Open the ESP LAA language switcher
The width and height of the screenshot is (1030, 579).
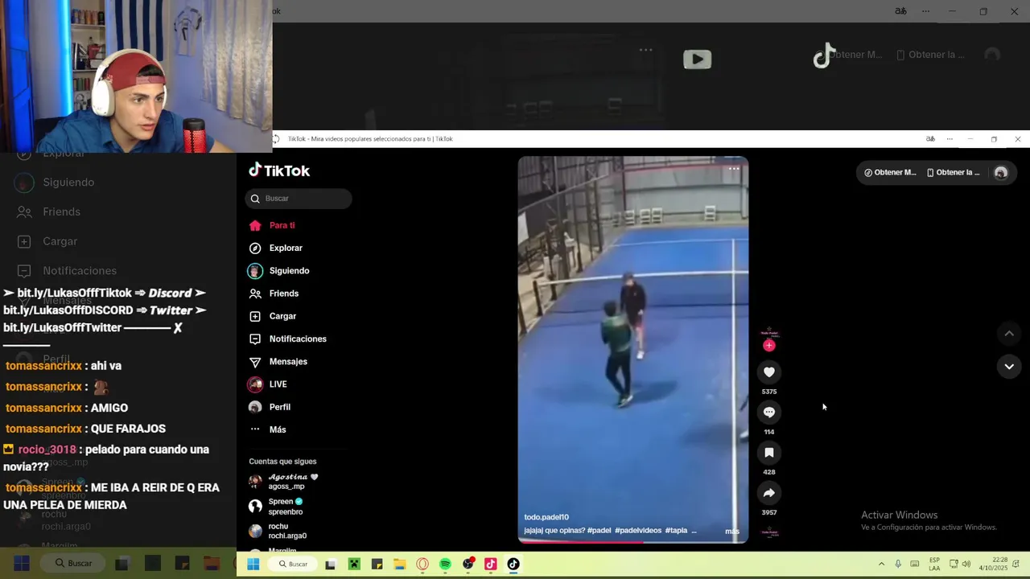[x=934, y=564]
